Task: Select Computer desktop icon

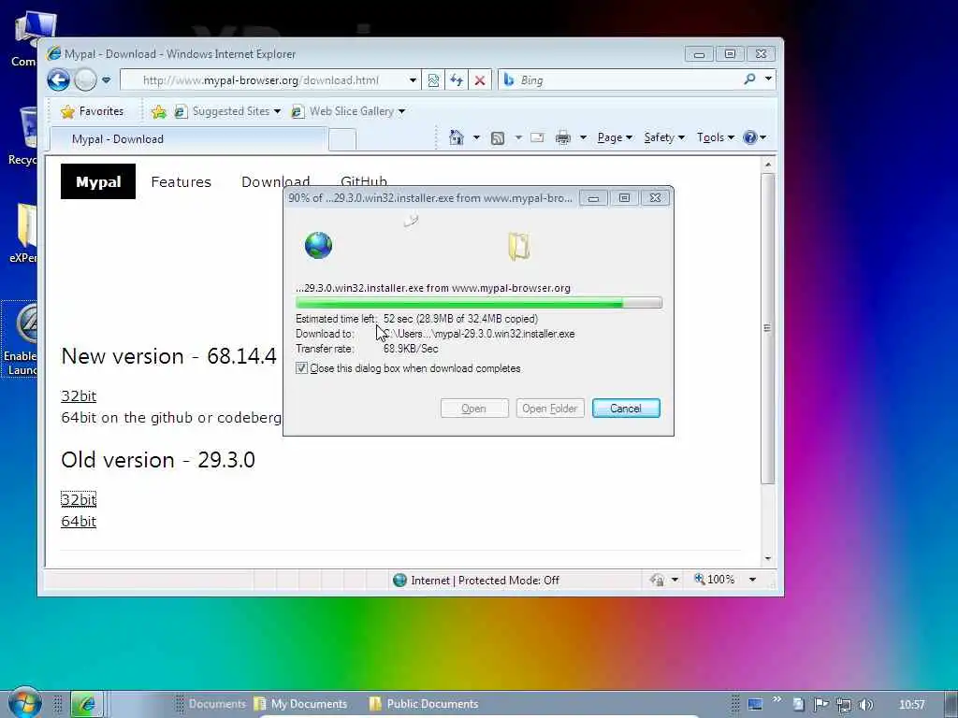Action: 24,39
